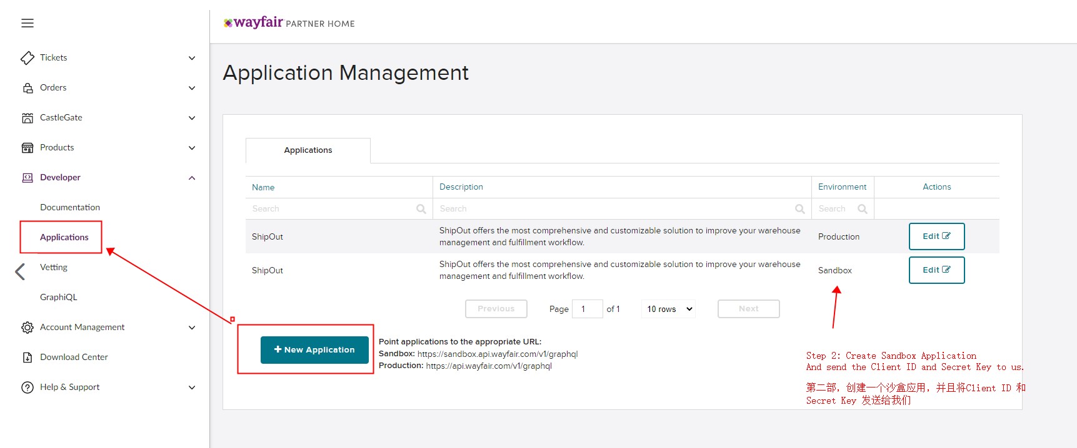Image resolution: width=1077 pixels, height=448 pixels.
Task: Expand the Products menu chevron
Action: pyautogui.click(x=192, y=148)
